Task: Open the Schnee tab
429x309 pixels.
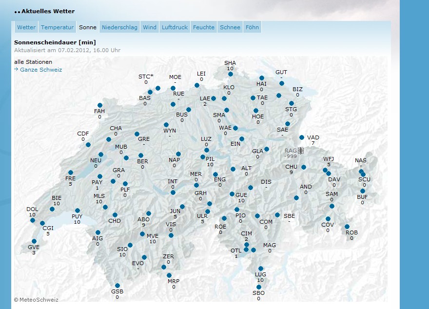Action: coord(230,27)
